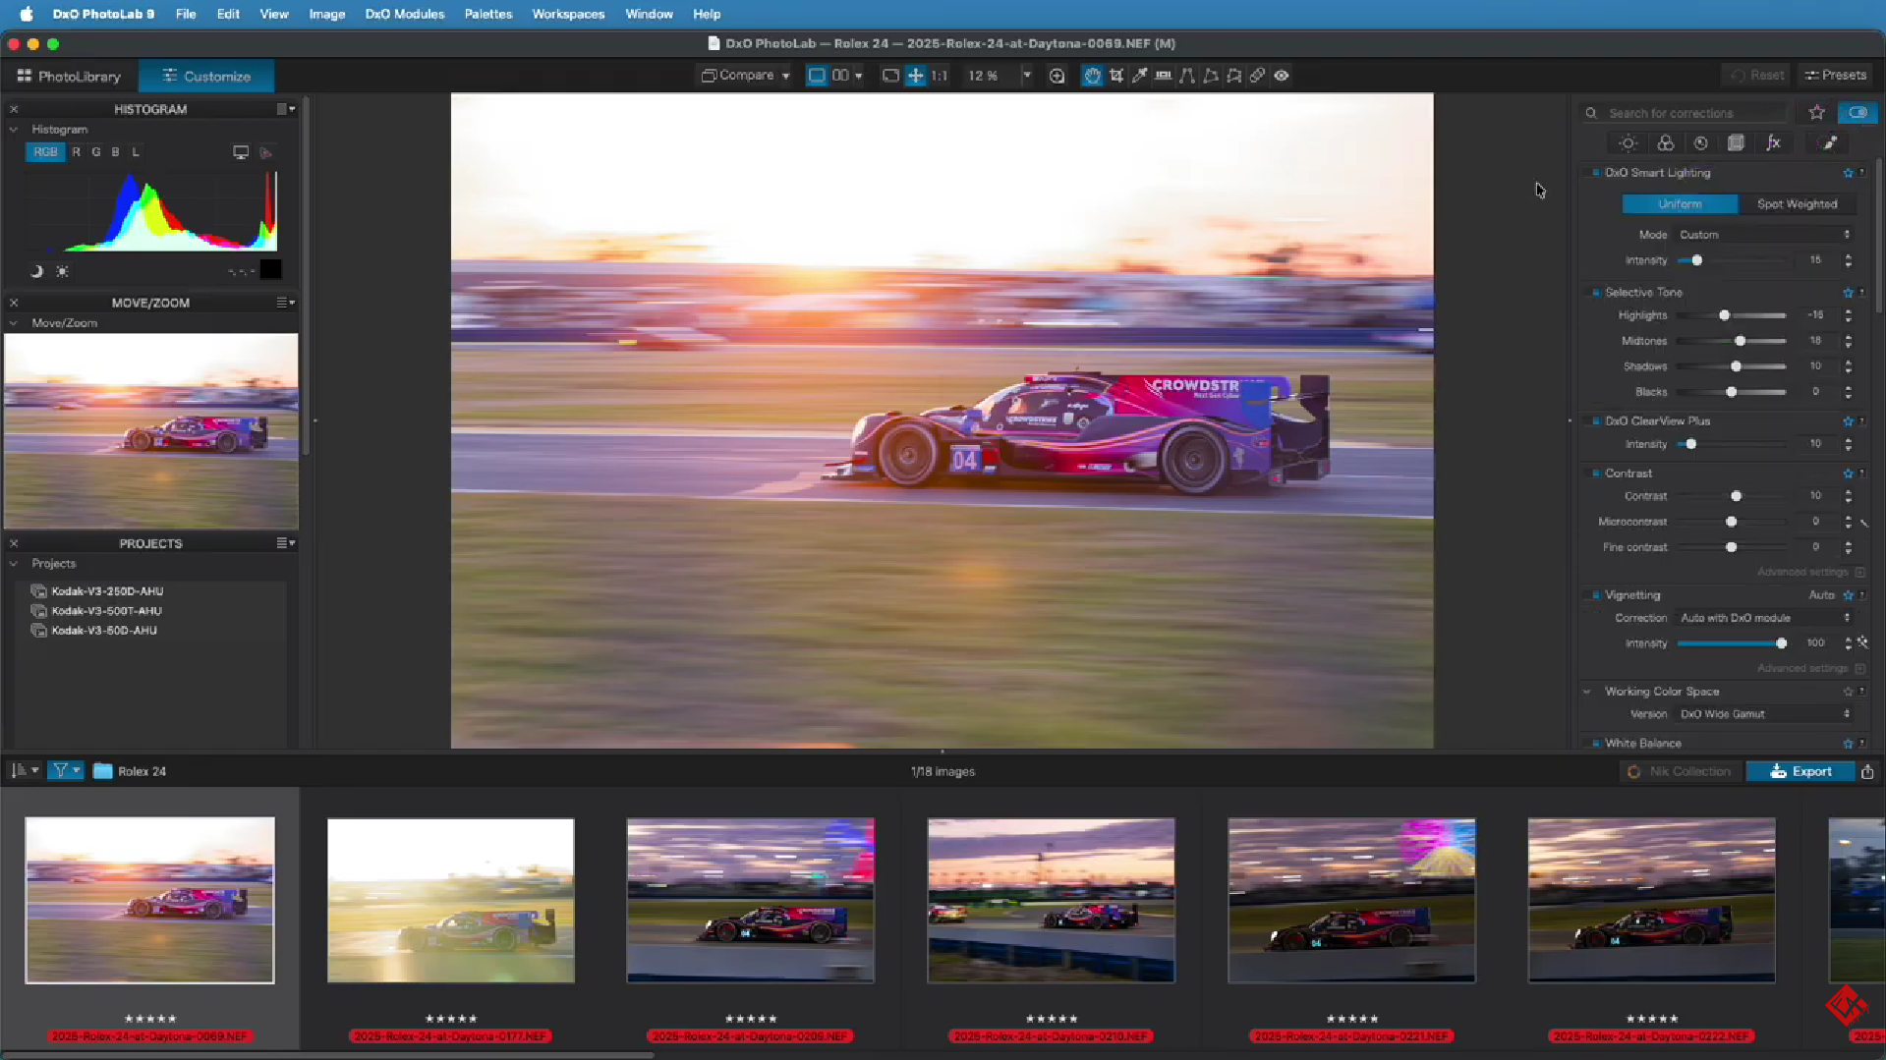1886x1060 pixels.
Task: Open the Palettes menu
Action: (x=487, y=14)
